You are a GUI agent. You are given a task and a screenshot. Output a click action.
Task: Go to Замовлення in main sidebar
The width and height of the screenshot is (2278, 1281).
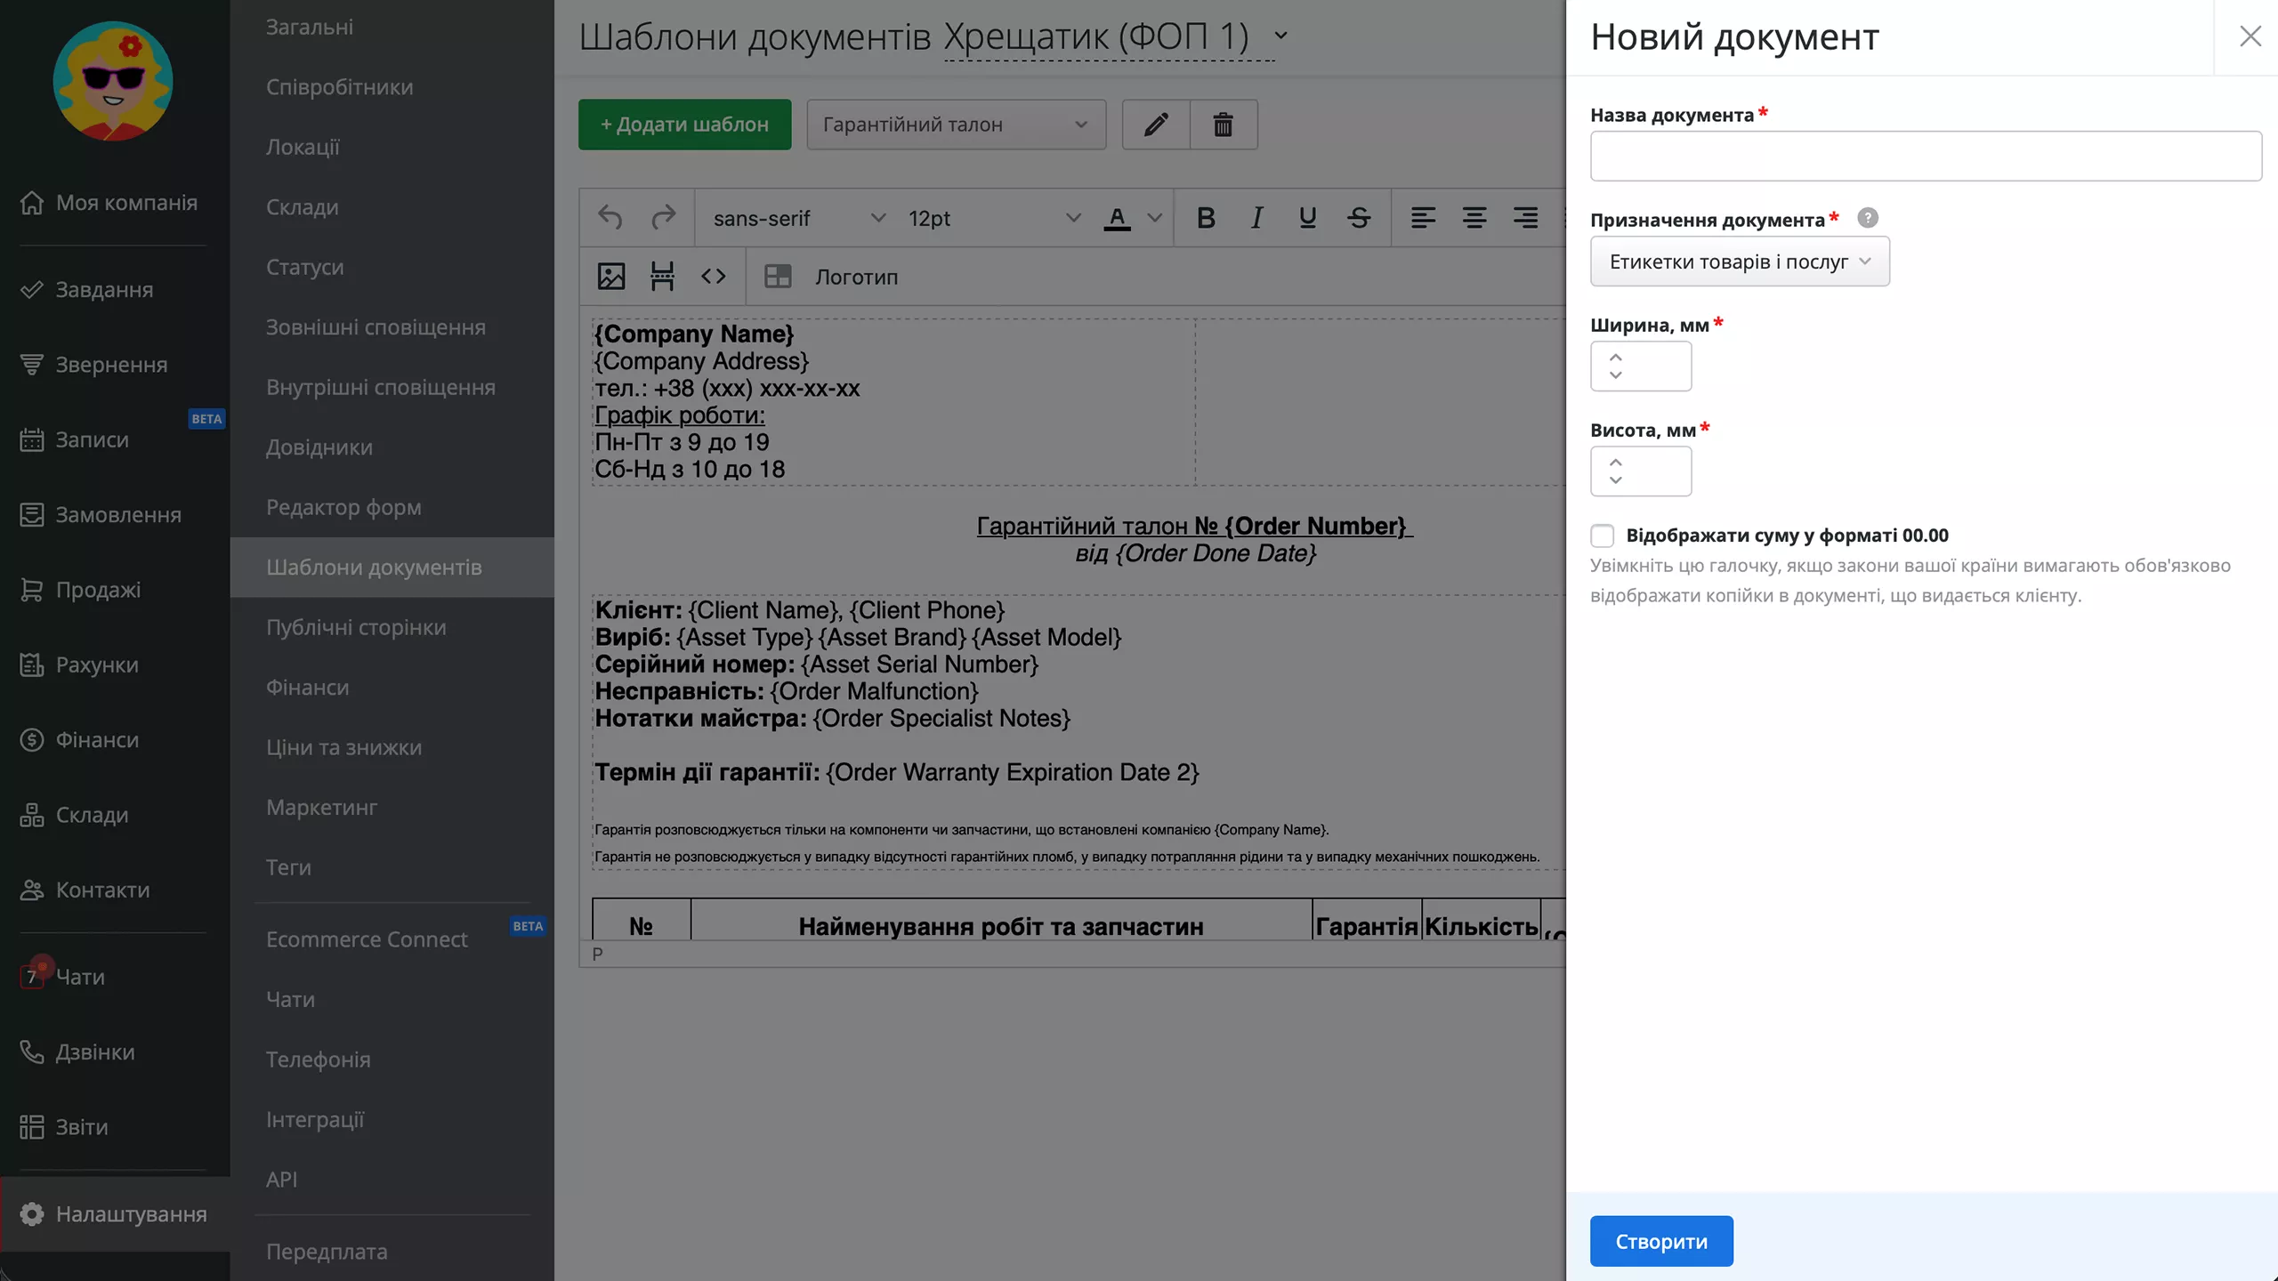click(117, 515)
